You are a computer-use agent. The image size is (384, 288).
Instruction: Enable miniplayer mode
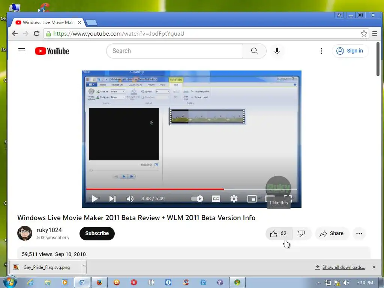252,199
